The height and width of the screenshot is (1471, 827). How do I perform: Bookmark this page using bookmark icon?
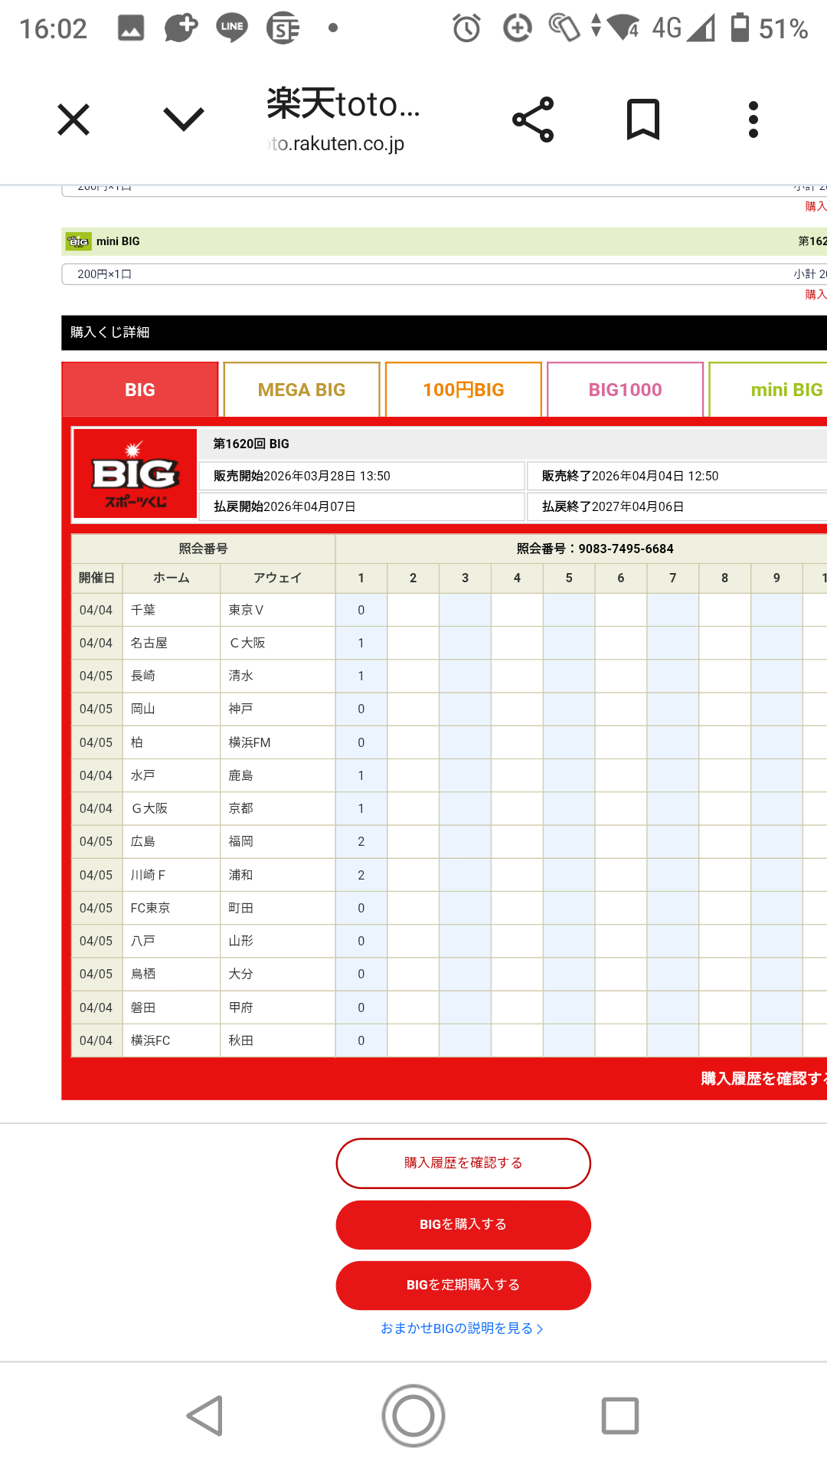(643, 120)
